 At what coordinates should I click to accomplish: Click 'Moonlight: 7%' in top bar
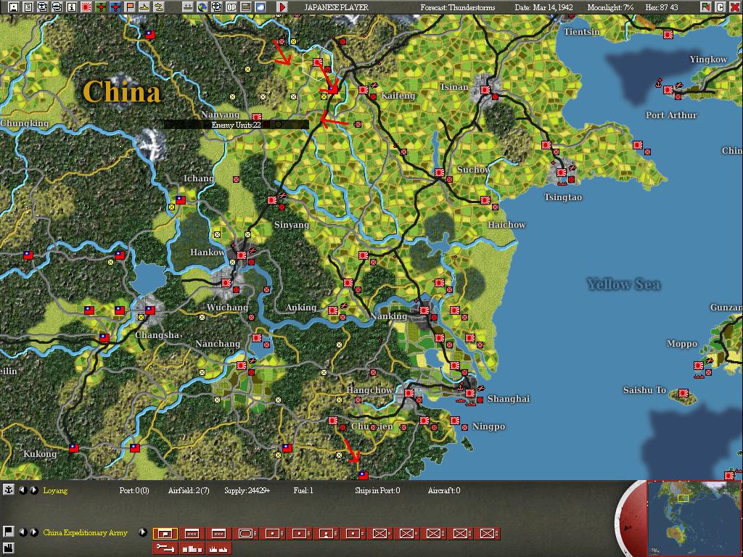point(610,7)
